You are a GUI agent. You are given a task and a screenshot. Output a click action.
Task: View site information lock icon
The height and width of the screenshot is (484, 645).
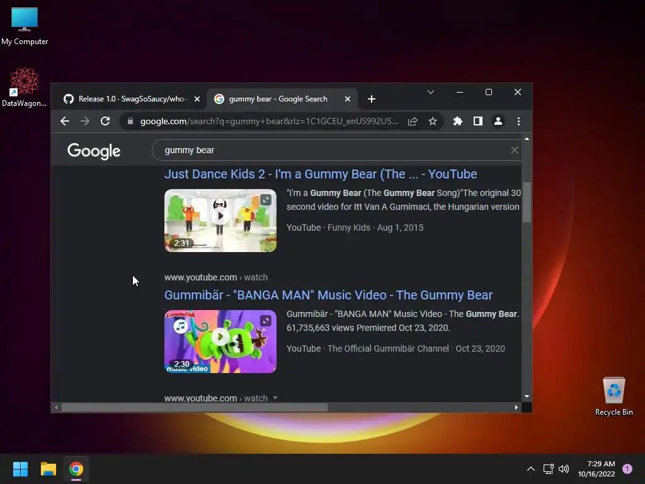click(x=130, y=121)
